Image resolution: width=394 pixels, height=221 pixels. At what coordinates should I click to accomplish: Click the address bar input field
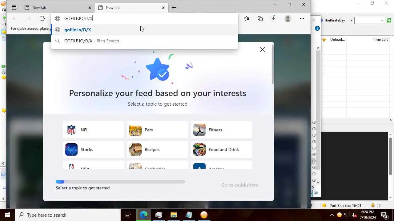tap(144, 18)
